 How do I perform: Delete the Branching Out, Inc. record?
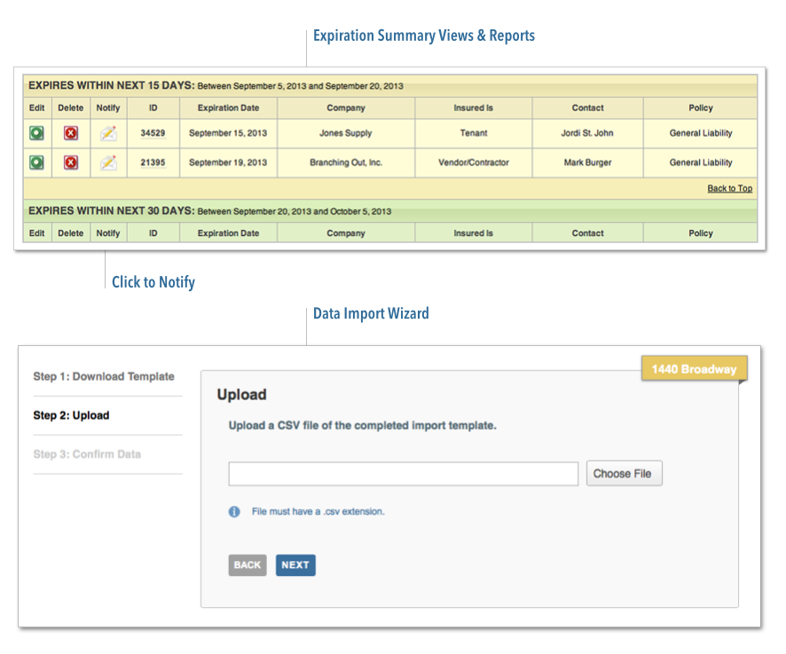click(71, 162)
